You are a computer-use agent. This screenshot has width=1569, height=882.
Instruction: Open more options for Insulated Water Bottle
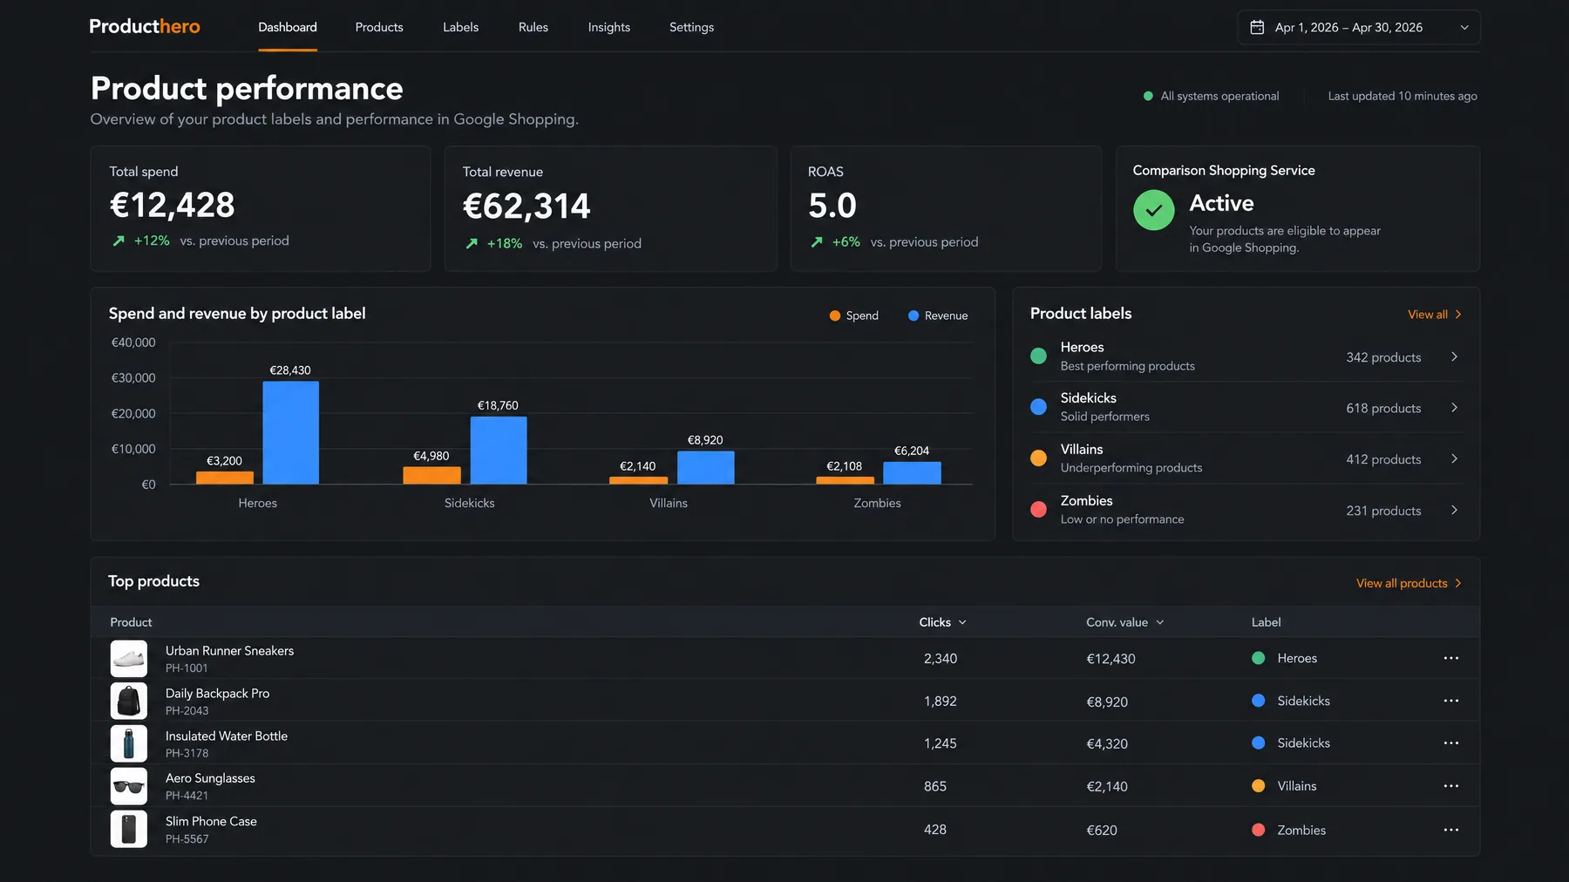[x=1450, y=743]
